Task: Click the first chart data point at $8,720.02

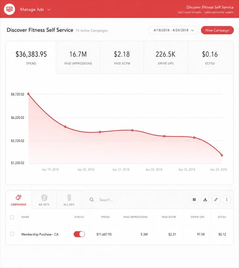Action: pos(29,94)
